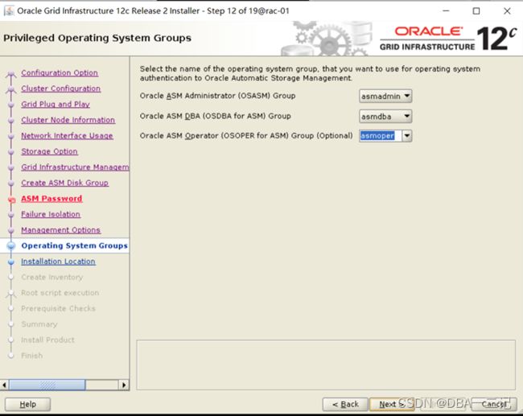The height and width of the screenshot is (416, 523).
Task: Maximize the installer window
Action: click(476, 11)
